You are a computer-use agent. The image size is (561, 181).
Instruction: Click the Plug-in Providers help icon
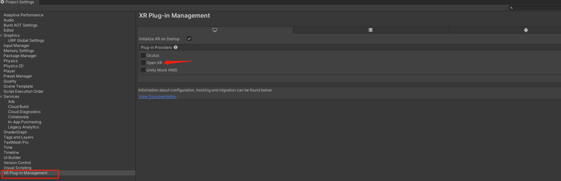176,47
